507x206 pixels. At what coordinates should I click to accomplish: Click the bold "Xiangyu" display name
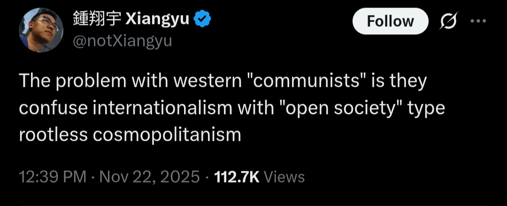point(158,19)
